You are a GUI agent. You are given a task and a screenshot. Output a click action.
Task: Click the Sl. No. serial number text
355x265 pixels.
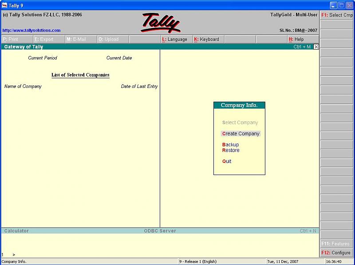click(x=298, y=30)
